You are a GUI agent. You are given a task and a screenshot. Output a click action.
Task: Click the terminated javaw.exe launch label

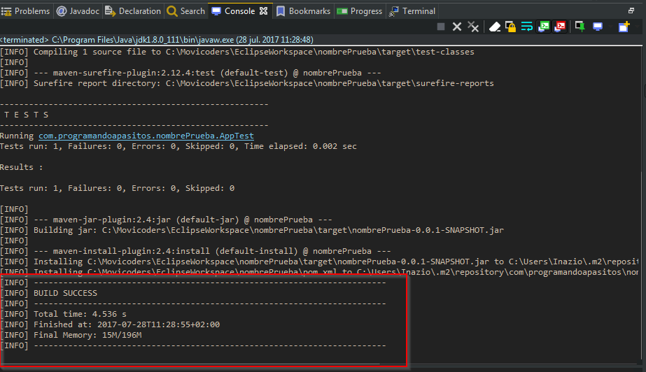pos(157,40)
